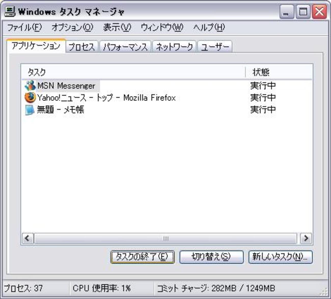Open the ヘルプ(H) menu

click(x=209, y=27)
